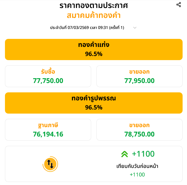Click the small +1100 below the comparison text
The height and width of the screenshot is (185, 187).
pyautogui.click(x=137, y=175)
